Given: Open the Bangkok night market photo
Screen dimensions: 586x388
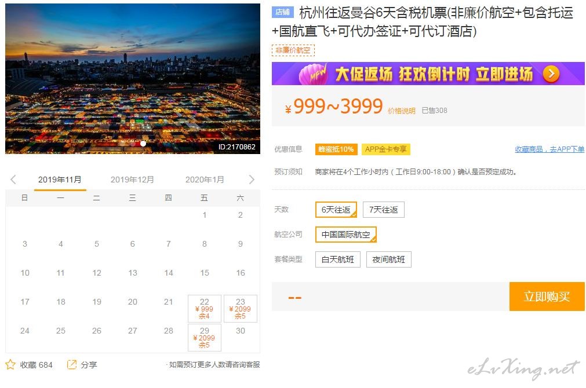Looking at the screenshot, I should click(x=133, y=79).
